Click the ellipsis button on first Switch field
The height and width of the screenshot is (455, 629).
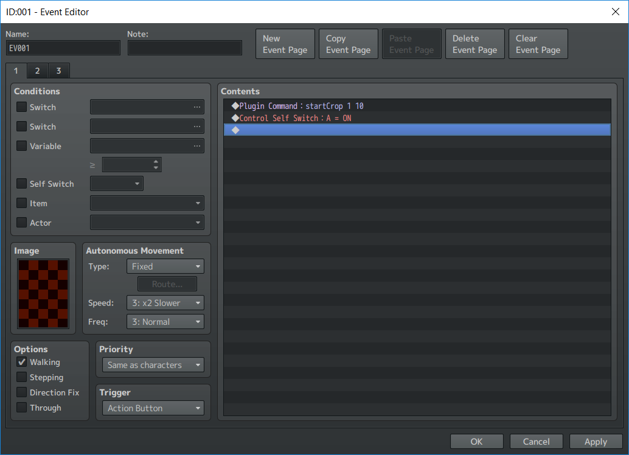point(196,107)
